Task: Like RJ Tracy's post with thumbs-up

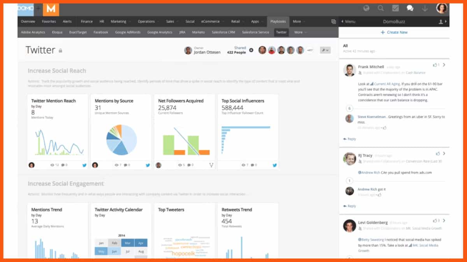Action: tap(438, 154)
